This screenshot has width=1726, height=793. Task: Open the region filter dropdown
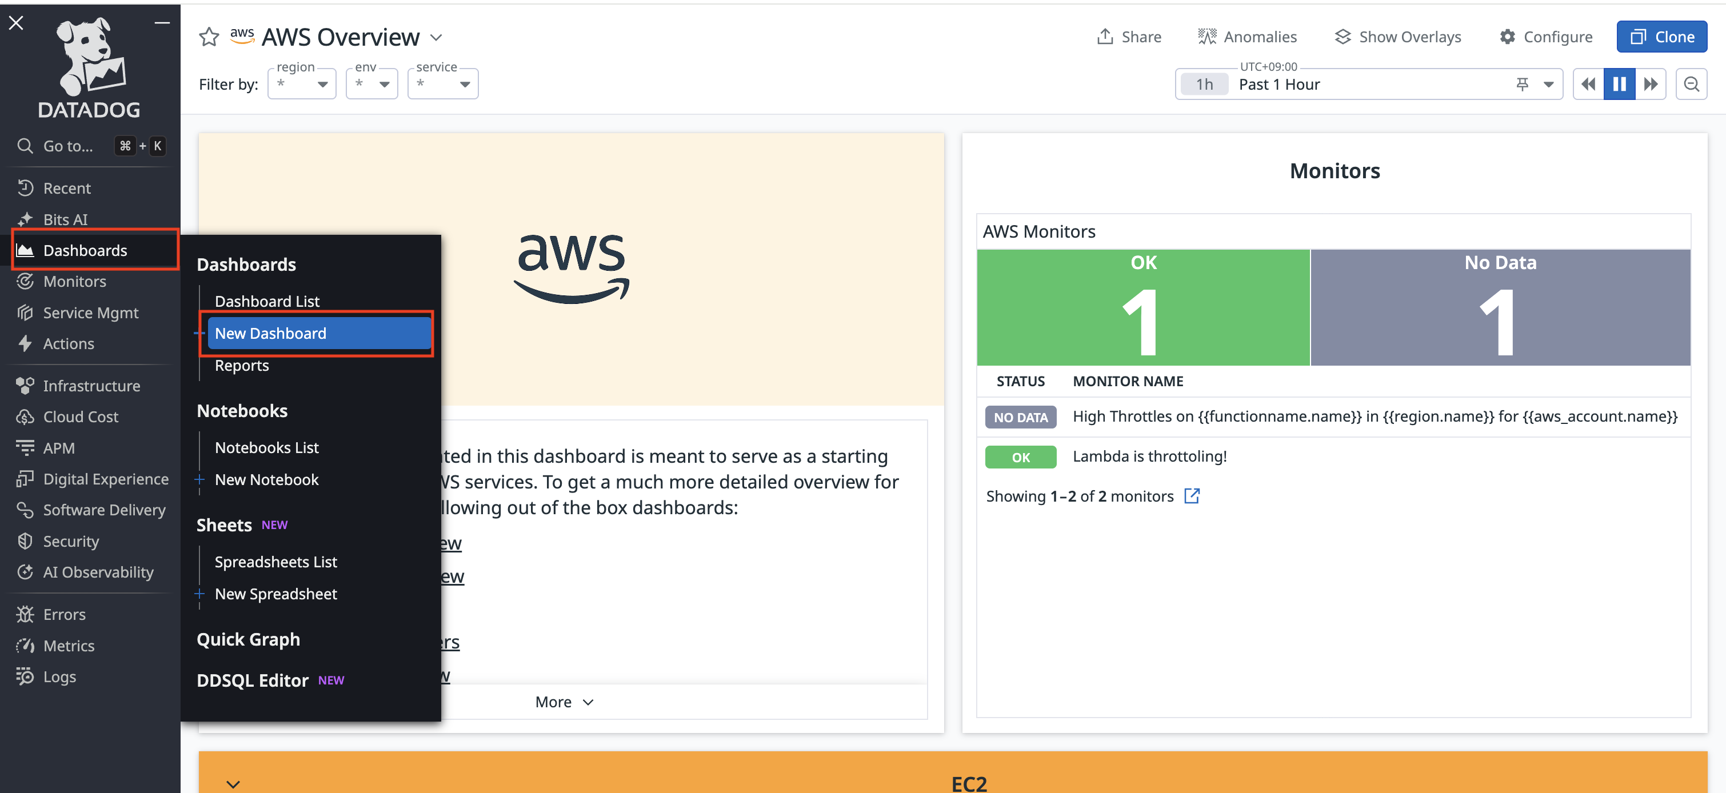[302, 85]
